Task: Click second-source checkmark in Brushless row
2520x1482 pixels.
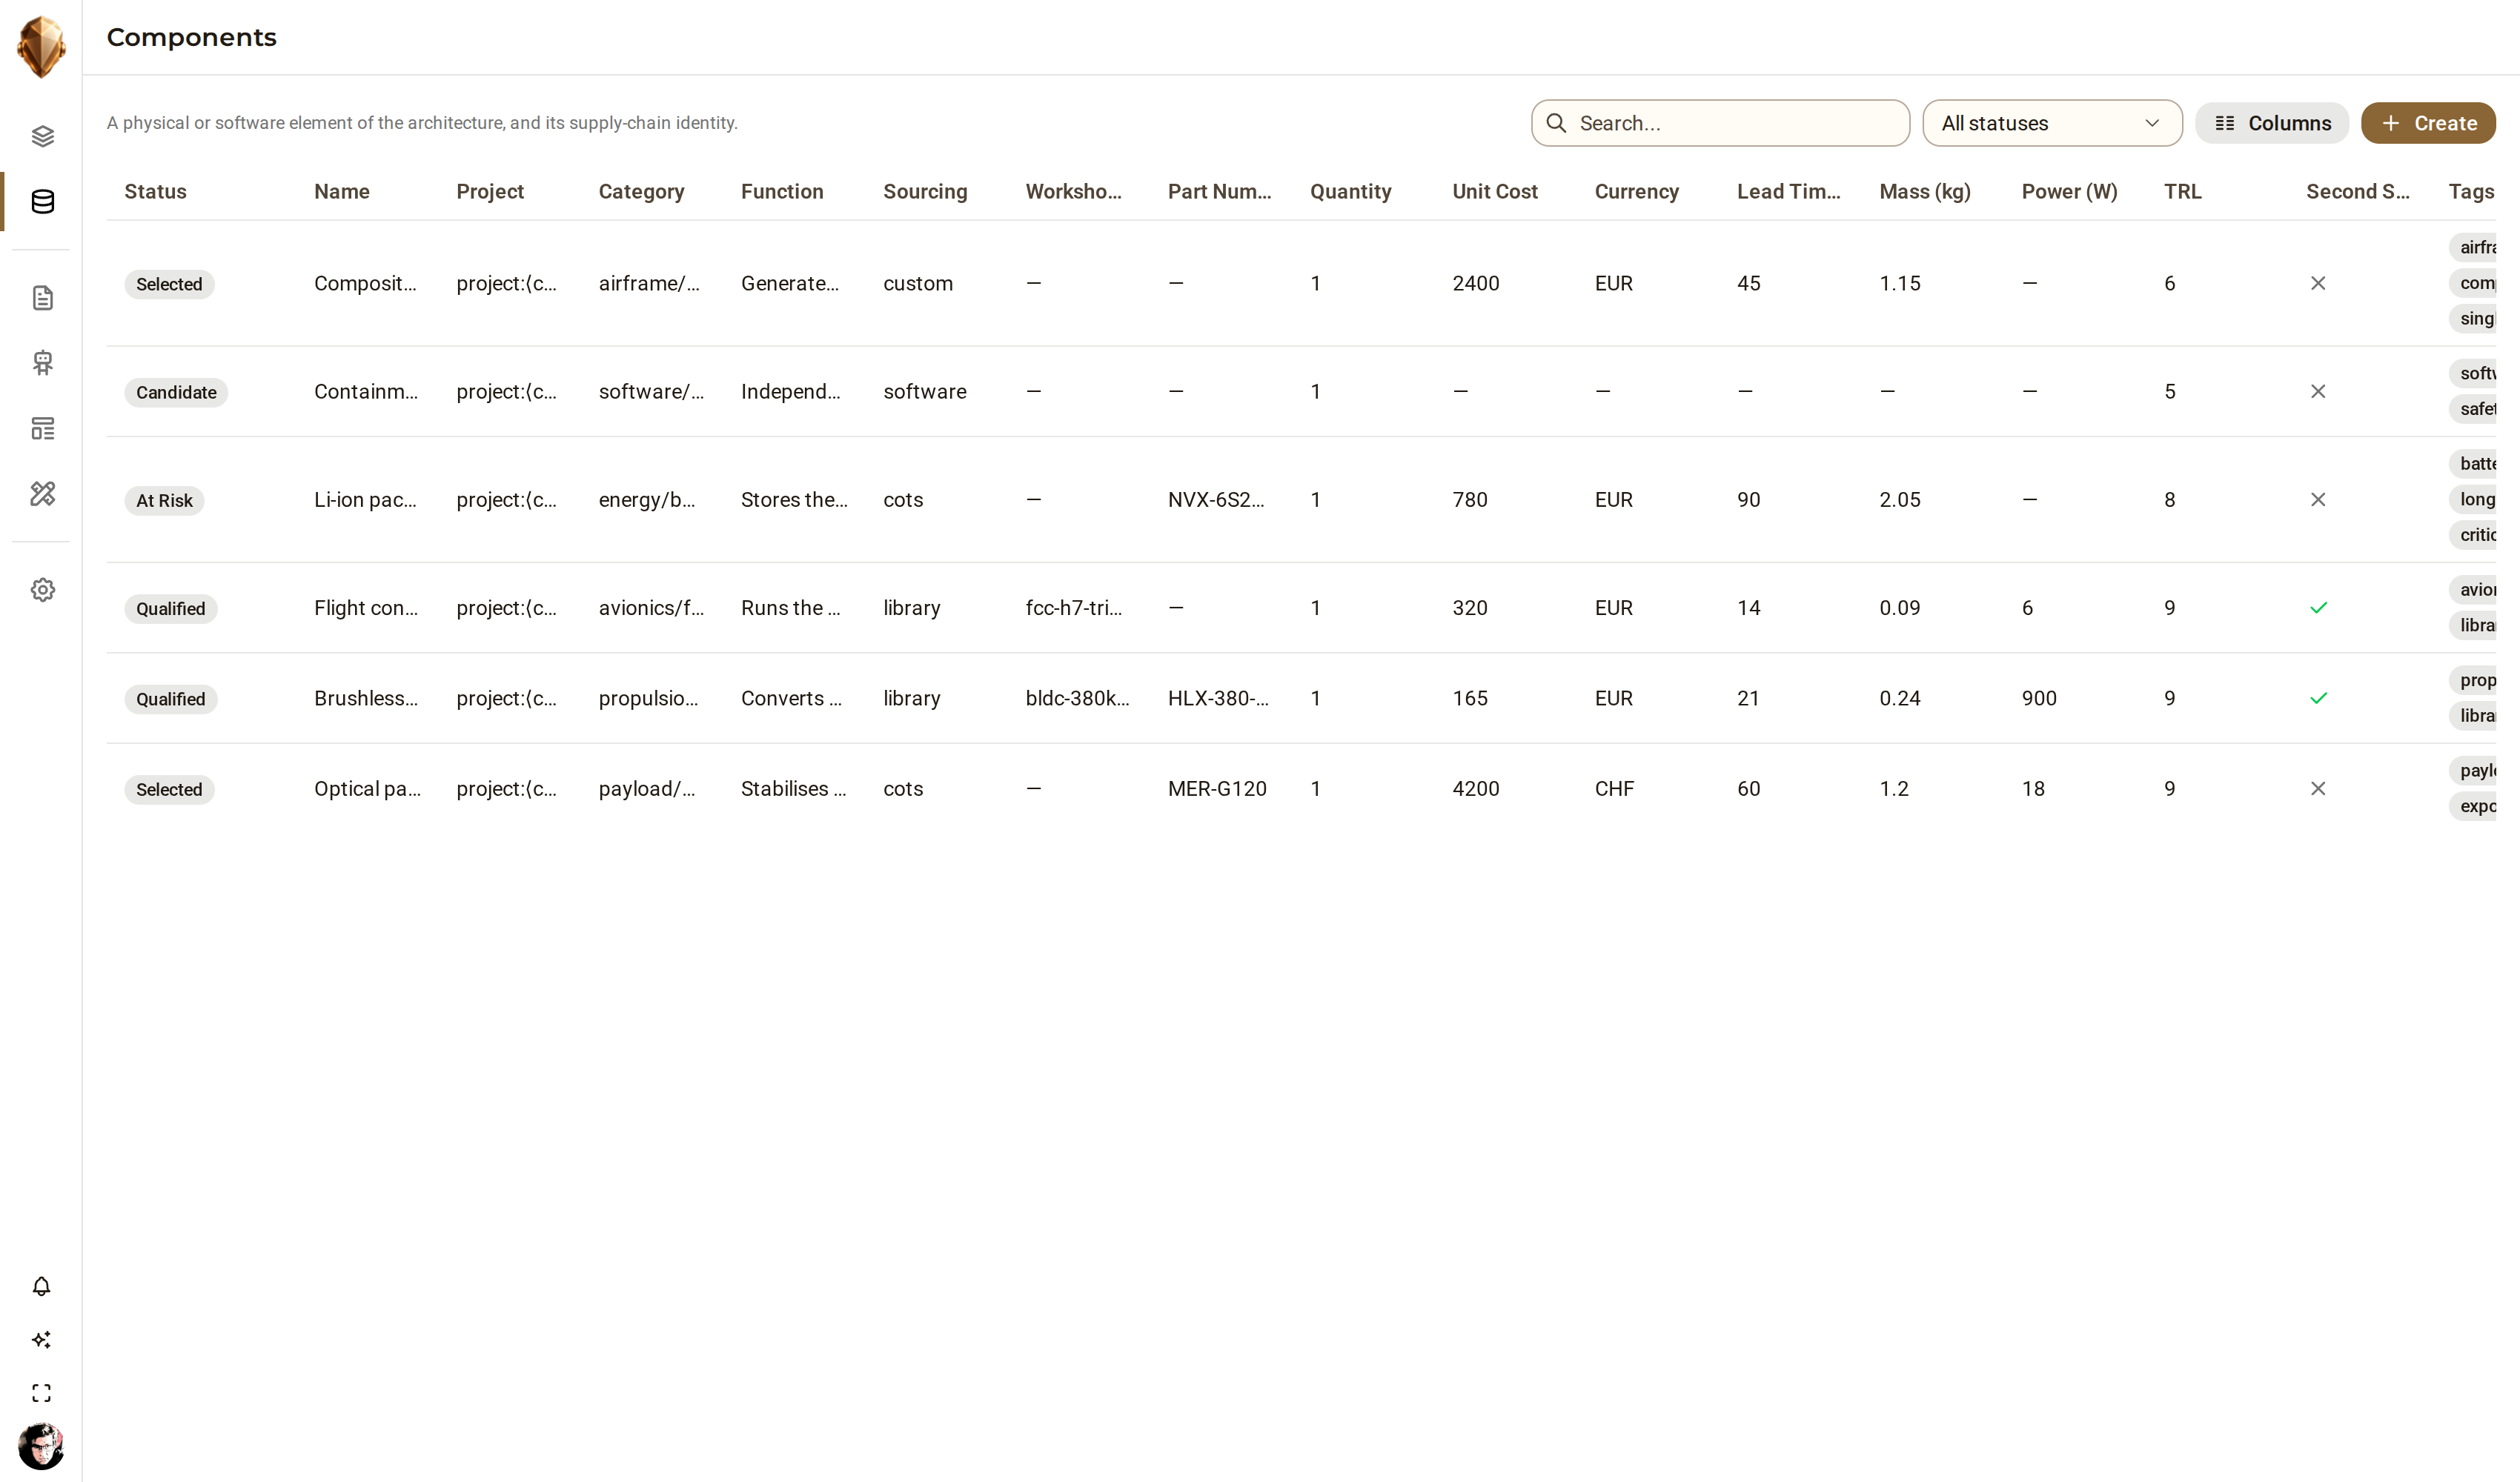Action: click(x=2318, y=698)
